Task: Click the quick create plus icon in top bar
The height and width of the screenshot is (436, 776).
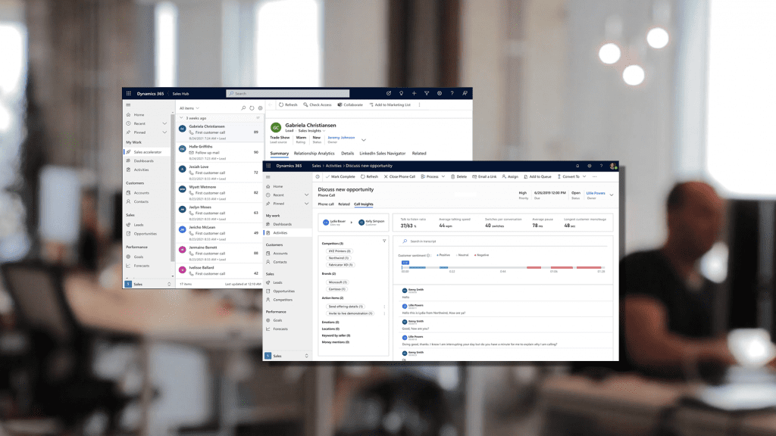Action: pyautogui.click(x=415, y=94)
